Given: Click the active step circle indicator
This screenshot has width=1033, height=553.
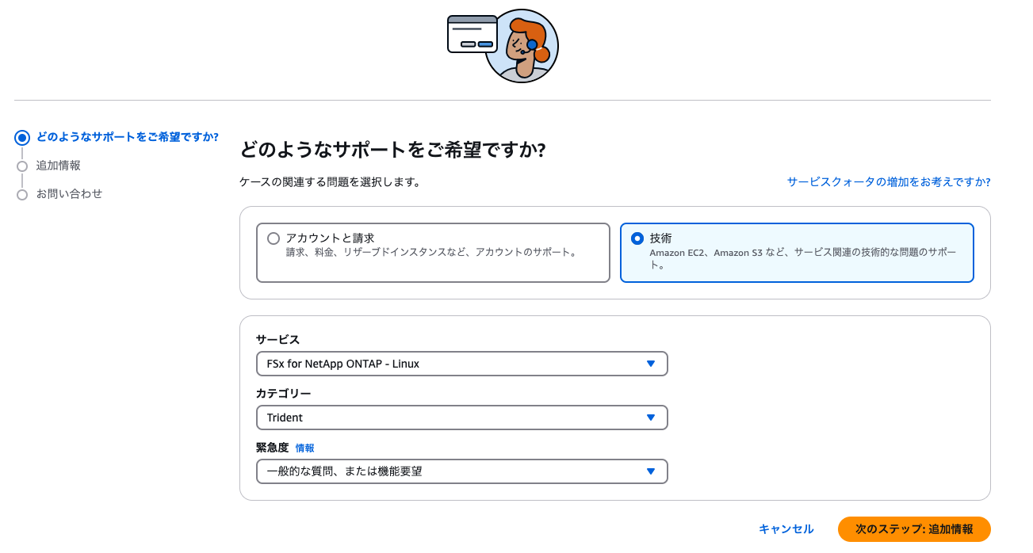Looking at the screenshot, I should click(22, 138).
